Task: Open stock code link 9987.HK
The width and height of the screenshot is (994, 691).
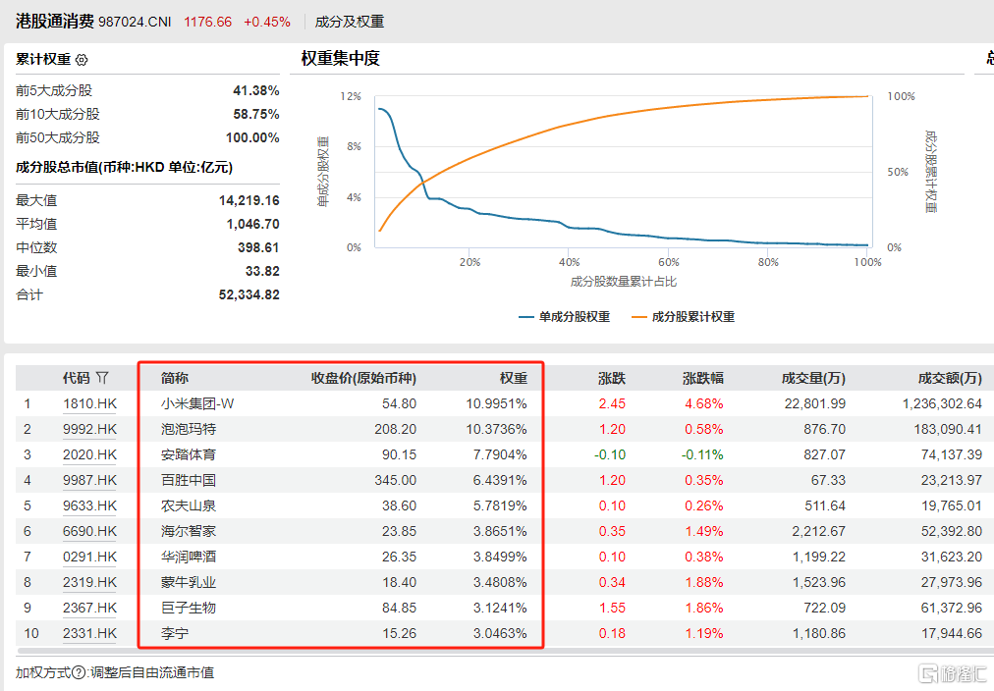Action: click(89, 480)
